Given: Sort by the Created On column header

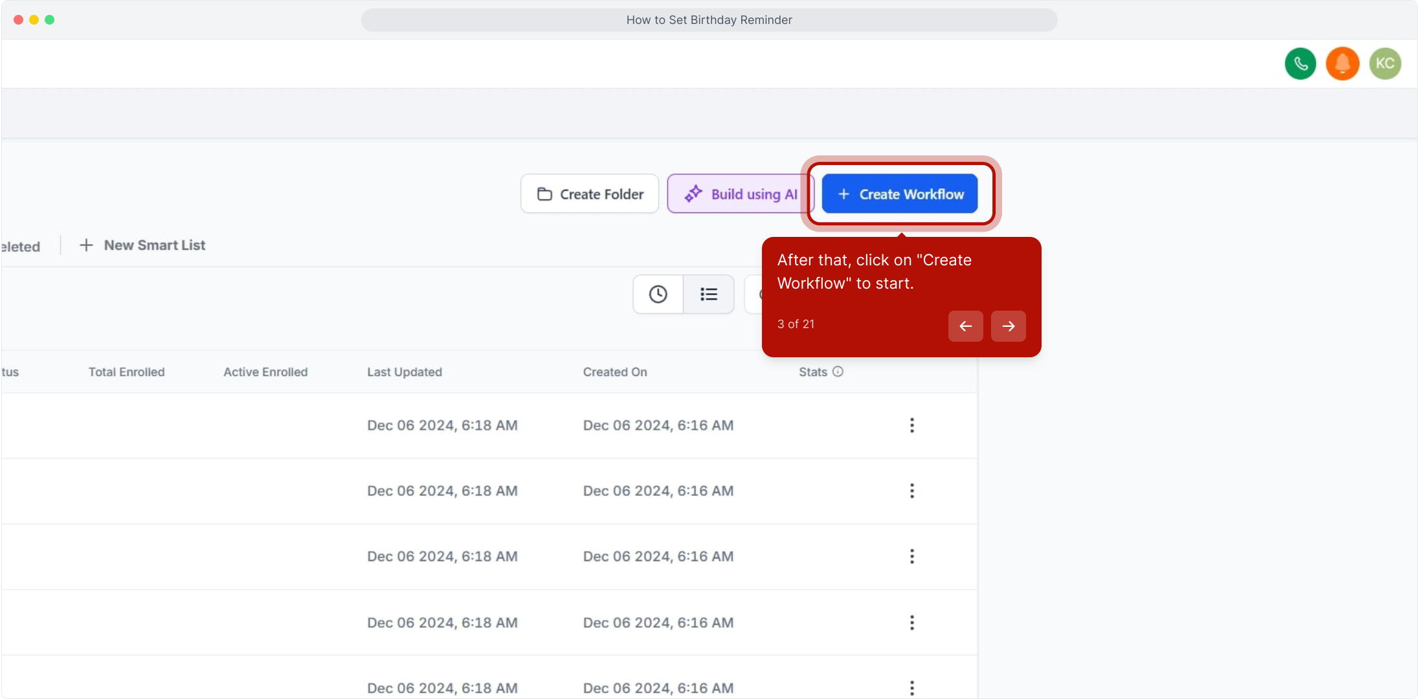Looking at the screenshot, I should pos(615,372).
